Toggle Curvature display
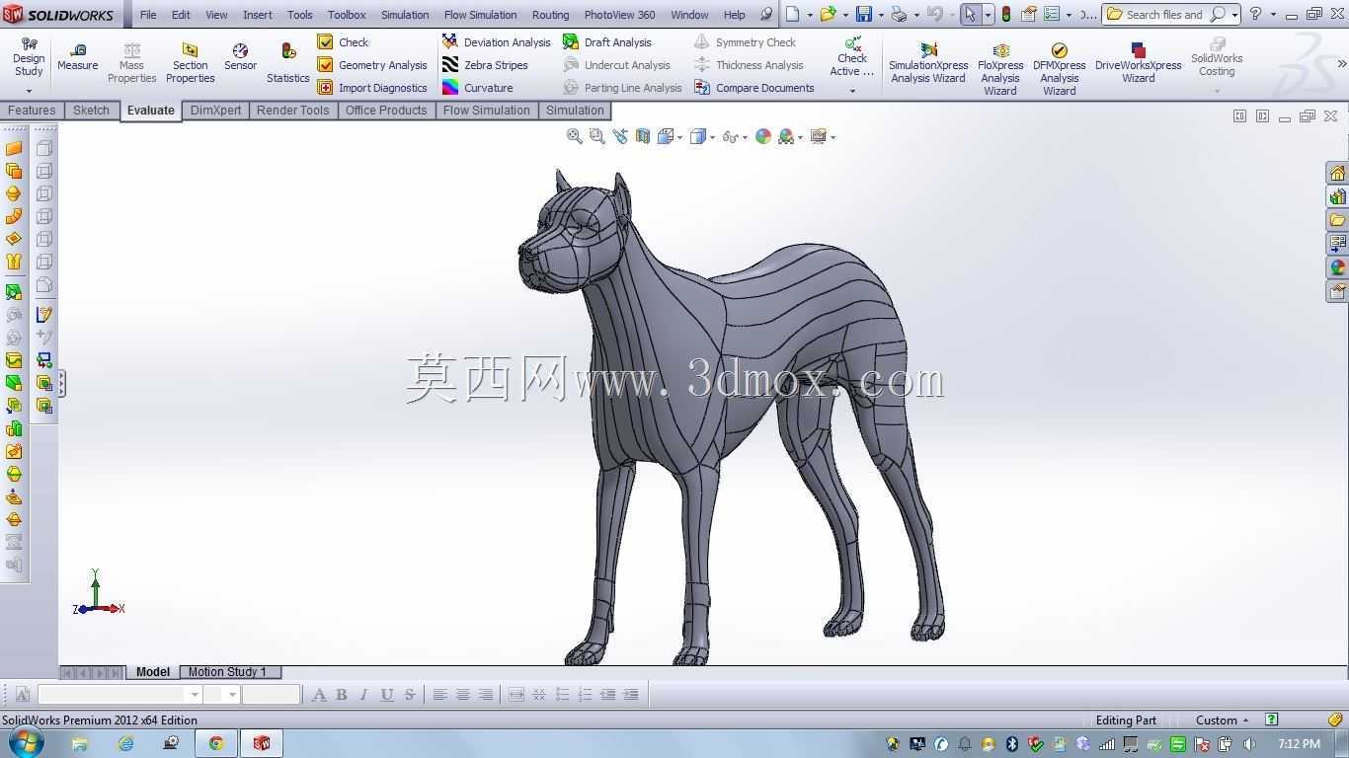This screenshot has width=1349, height=758. (477, 87)
